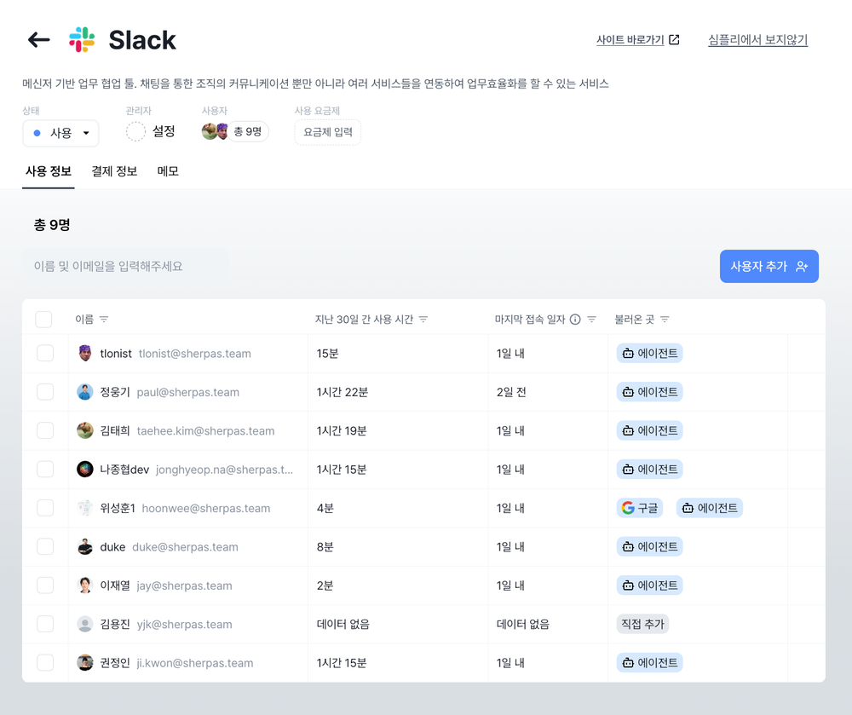Click the email jay@sherpas.team
The height and width of the screenshot is (715, 852).
(184, 585)
